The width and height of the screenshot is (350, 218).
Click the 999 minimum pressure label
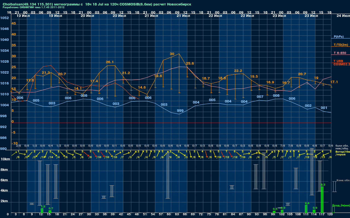tap(180, 111)
